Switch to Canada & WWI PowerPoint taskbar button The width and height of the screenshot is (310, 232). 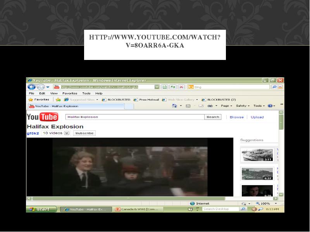click(x=138, y=209)
